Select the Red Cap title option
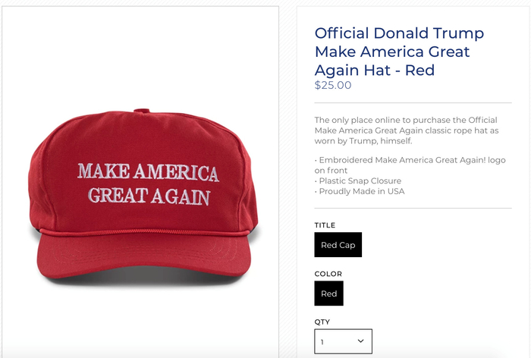The width and height of the screenshot is (531, 358). (338, 244)
